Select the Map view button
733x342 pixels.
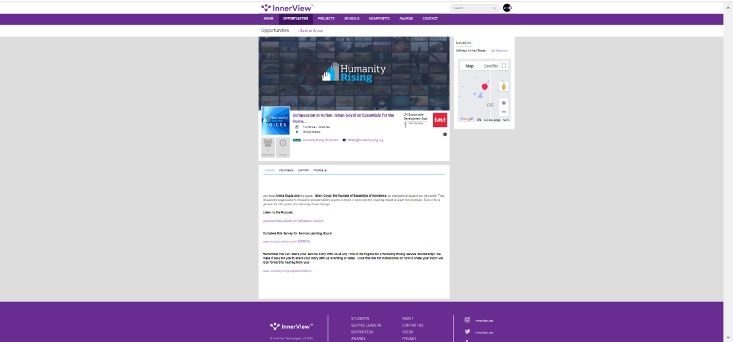coord(470,66)
